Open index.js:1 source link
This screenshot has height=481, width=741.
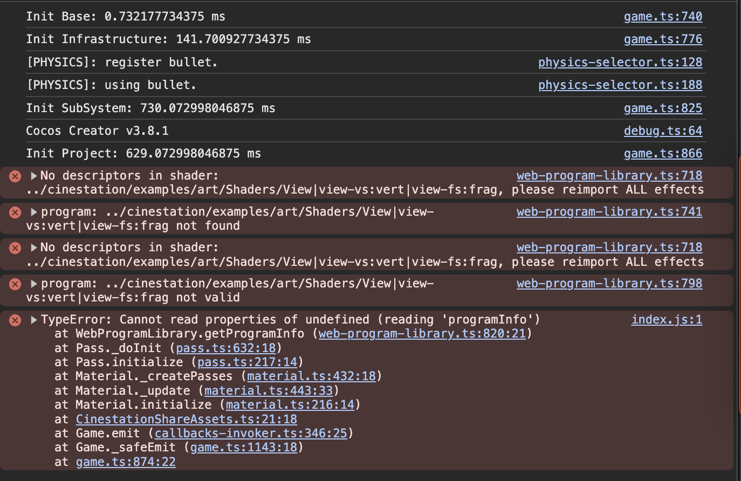click(x=667, y=320)
